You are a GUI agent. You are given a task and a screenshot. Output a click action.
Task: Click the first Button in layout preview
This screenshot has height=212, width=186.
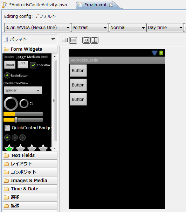78,71
